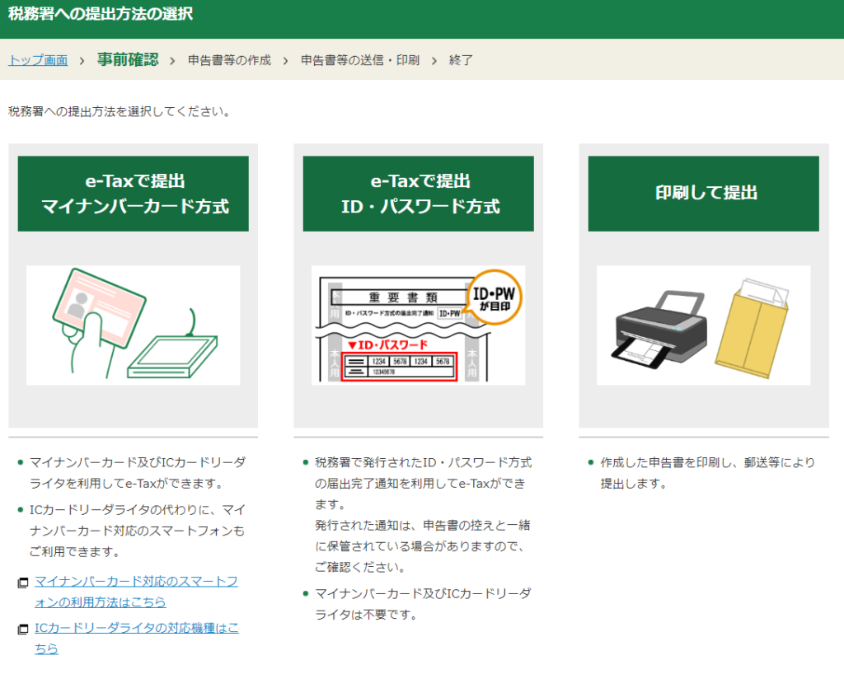Click the 事前確認 breadcrumb step
The height and width of the screenshot is (674, 844).
[x=128, y=59]
